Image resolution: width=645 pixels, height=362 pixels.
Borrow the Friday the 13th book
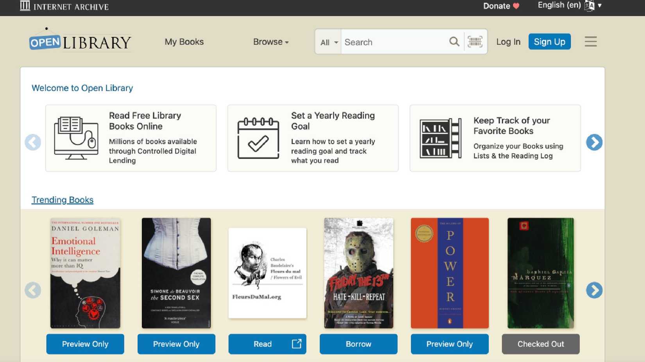(x=358, y=344)
